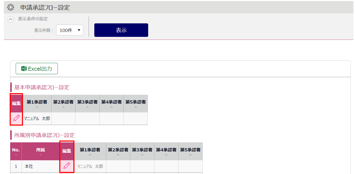Sort by 第5承認者 in the 基本申請承認フロー設定 table
Viewport: 355px width, 174px height.
point(136,104)
